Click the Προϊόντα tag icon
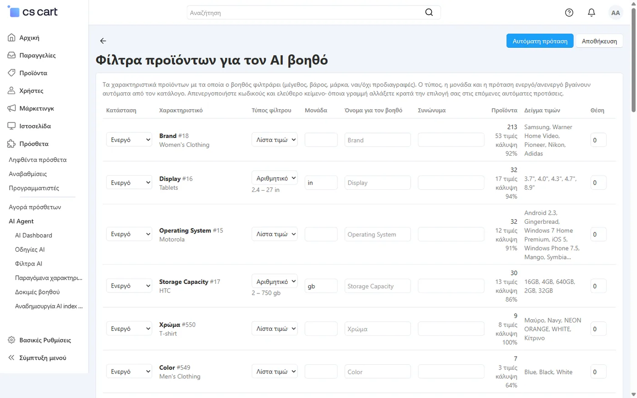The height and width of the screenshot is (398, 637). 12,73
